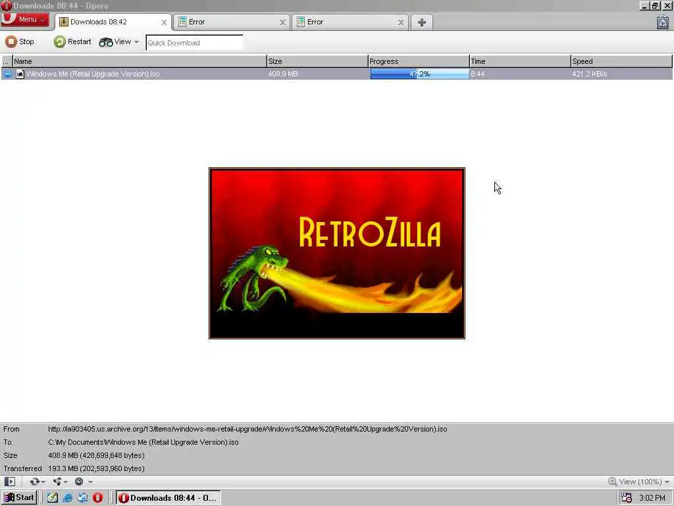Click the status column header with dots
The height and width of the screenshot is (506, 674).
tap(7, 61)
